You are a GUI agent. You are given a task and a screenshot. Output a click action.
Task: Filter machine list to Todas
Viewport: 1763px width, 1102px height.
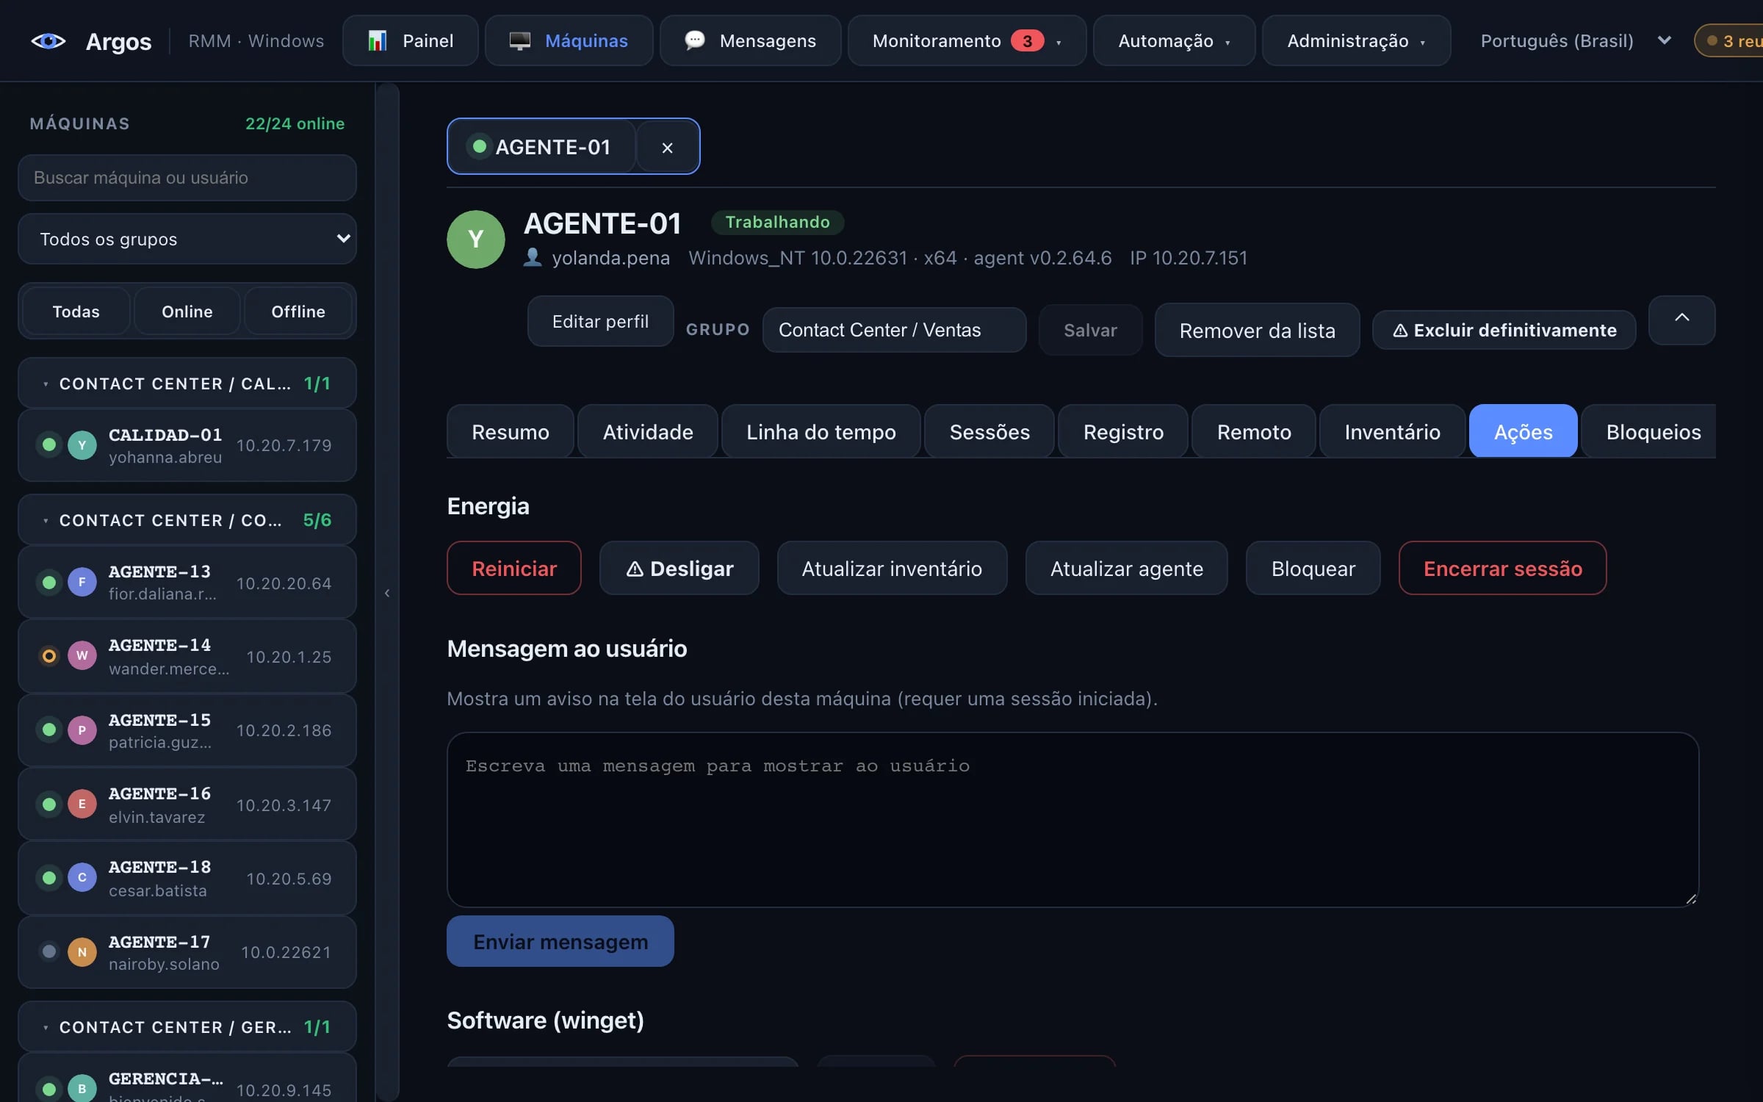click(76, 311)
